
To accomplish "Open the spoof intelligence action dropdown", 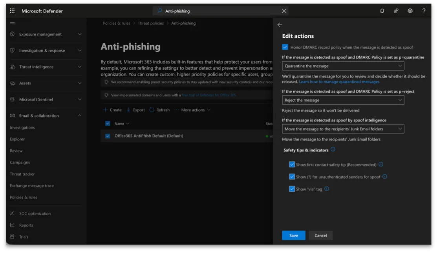I will point(343,129).
